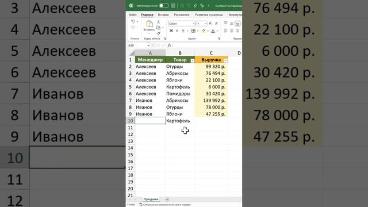The height and width of the screenshot is (207, 368).
Task: Click the Готово status bar text
Action: [131, 205]
